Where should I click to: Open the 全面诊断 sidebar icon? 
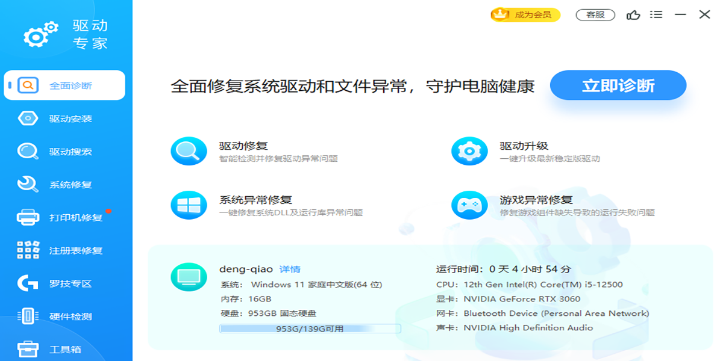(x=28, y=85)
